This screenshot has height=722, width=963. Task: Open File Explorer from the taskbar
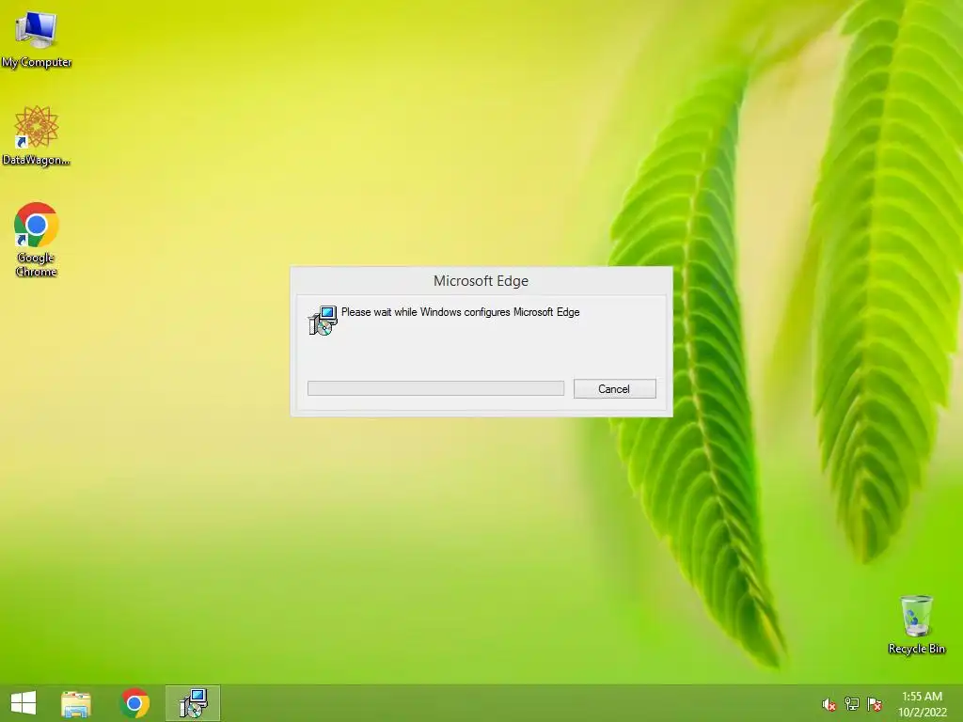(x=76, y=703)
